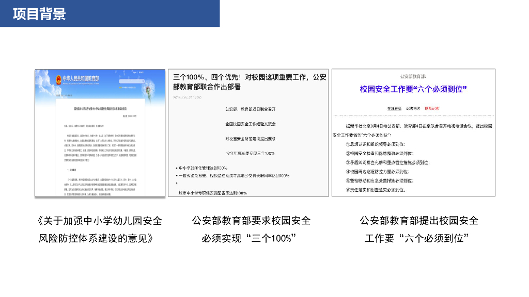This screenshot has width=529, height=297.
Task: Click article date stamp under 三个100% headline
Action: coord(187,97)
